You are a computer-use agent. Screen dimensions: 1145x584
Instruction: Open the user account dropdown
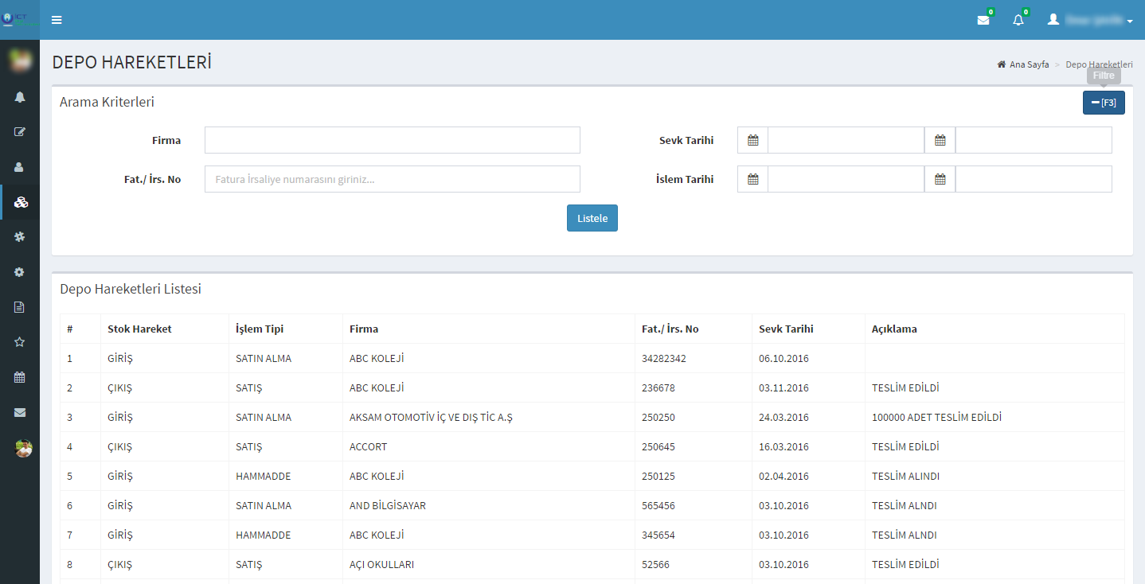pos(1089,20)
